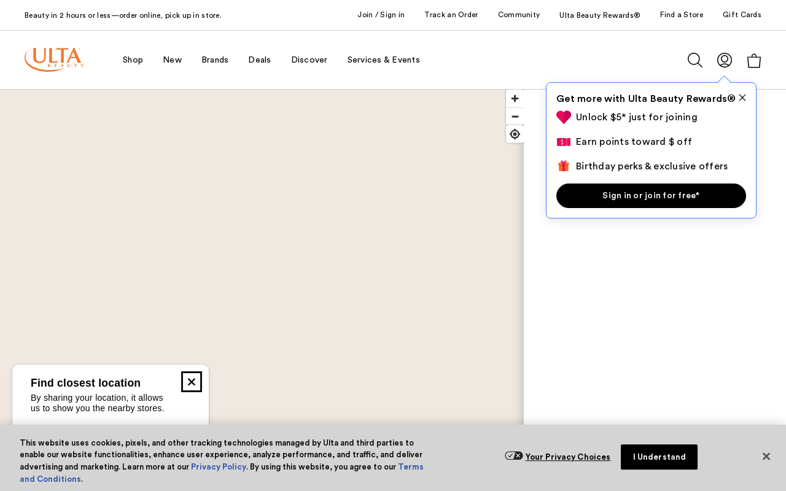Open the Brands menu
This screenshot has height=491, width=786.
point(215,60)
